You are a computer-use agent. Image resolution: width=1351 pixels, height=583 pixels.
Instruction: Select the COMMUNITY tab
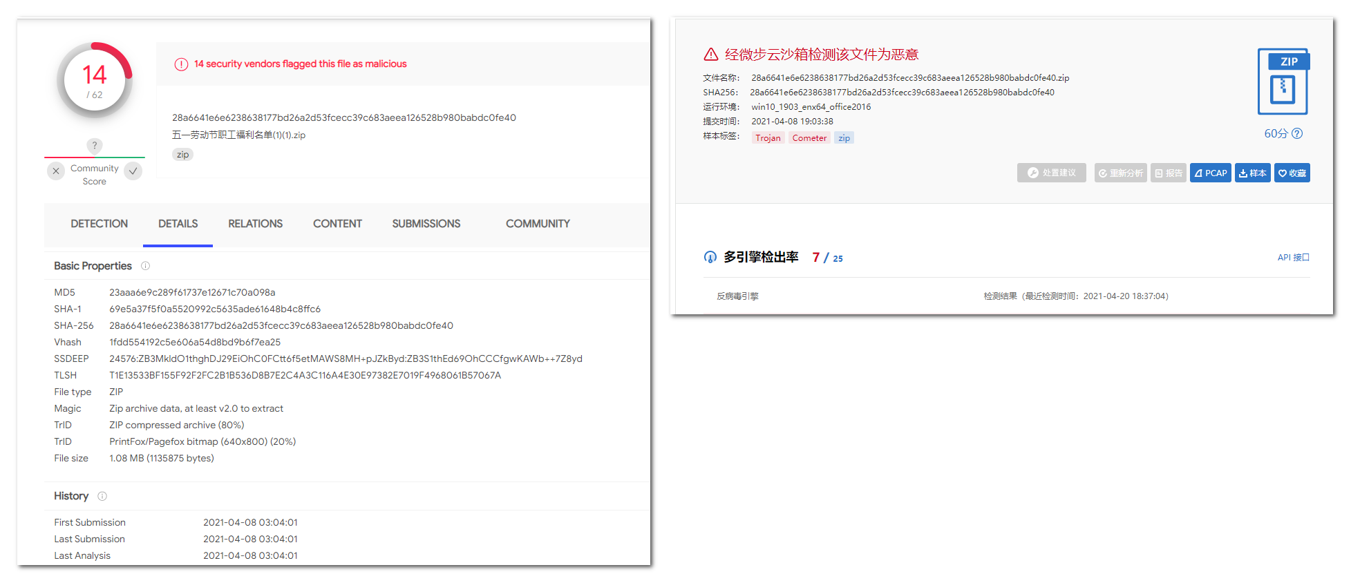538,224
